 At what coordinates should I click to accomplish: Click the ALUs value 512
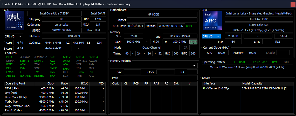tap(278, 42)
